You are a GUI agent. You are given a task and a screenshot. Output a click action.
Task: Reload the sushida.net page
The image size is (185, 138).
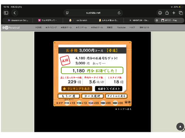119,13
